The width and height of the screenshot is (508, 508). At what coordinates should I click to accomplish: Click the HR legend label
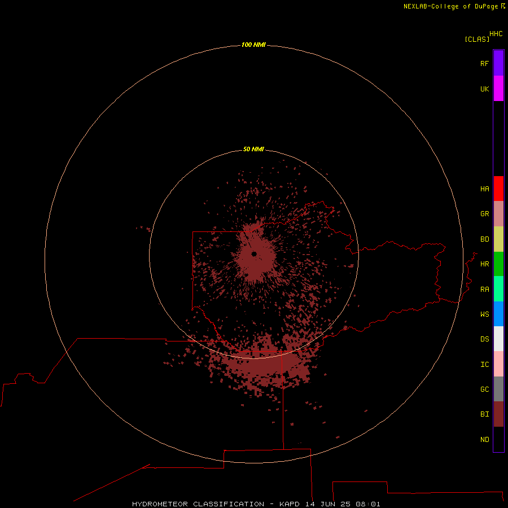(x=485, y=264)
